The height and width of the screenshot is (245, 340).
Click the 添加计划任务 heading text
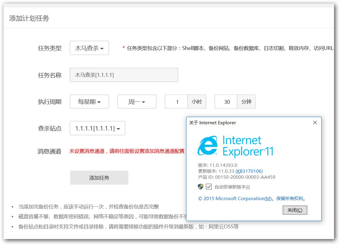click(x=29, y=18)
